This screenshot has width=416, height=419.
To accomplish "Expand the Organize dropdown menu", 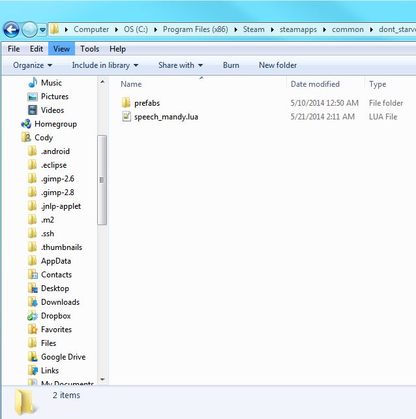I will (33, 65).
